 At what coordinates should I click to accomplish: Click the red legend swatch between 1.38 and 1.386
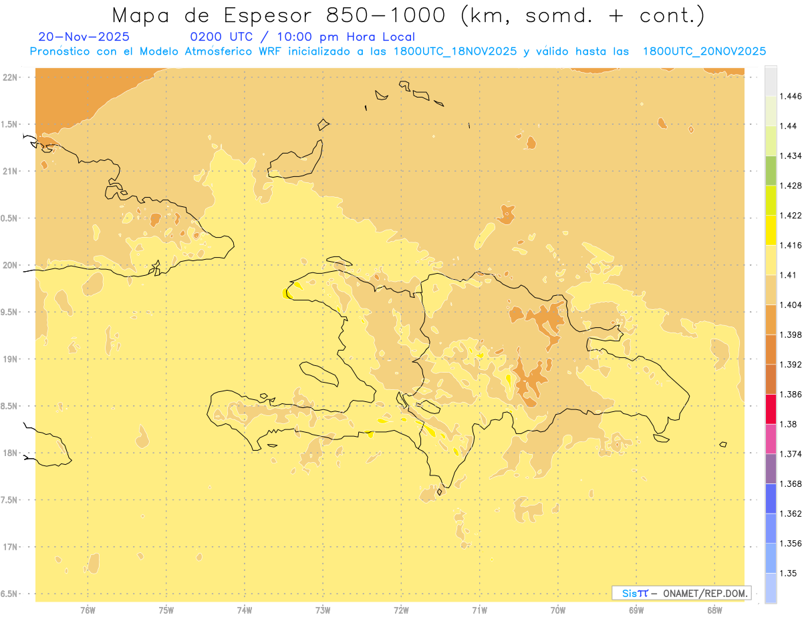771,409
